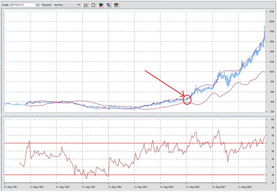Click the red circle annotation on chart
Image resolution: width=277 pixels, height=192 pixels.
tap(188, 99)
